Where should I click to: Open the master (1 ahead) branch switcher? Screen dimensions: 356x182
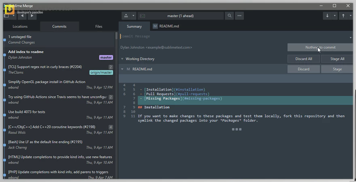coord(180,16)
